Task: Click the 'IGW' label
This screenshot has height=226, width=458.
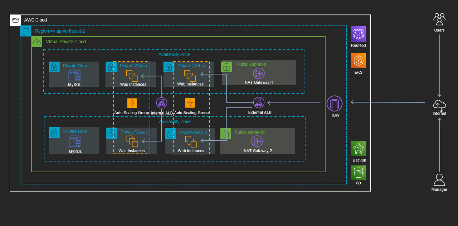Action: point(335,115)
